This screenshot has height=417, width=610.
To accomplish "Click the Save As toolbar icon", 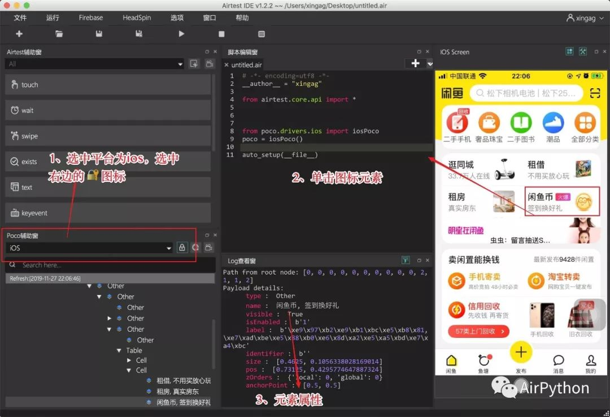I will pyautogui.click(x=139, y=34).
